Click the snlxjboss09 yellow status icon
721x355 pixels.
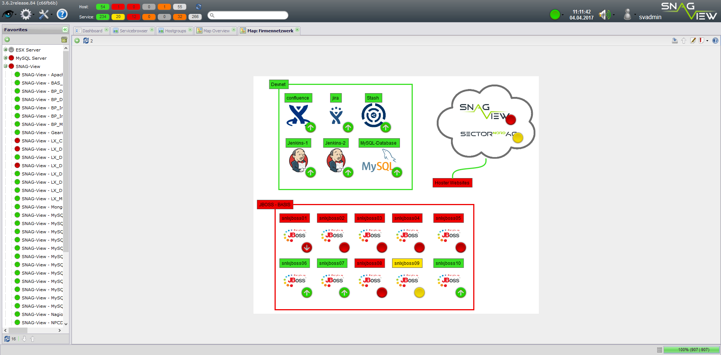click(x=419, y=293)
